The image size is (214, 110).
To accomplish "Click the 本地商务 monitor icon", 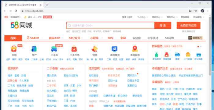I will click(115, 49).
